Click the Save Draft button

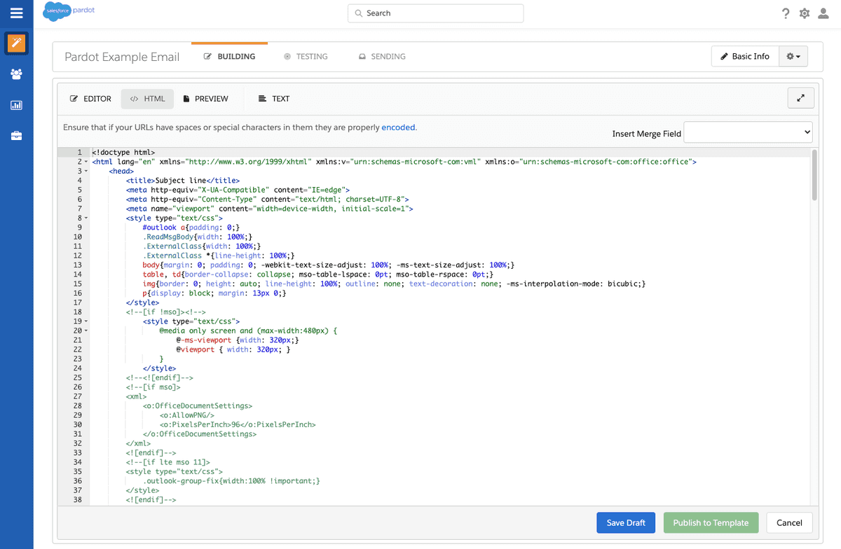(626, 522)
